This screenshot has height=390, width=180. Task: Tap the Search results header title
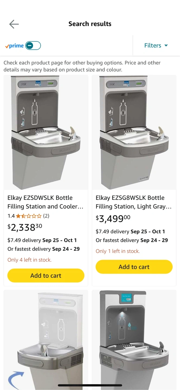pos(90,24)
